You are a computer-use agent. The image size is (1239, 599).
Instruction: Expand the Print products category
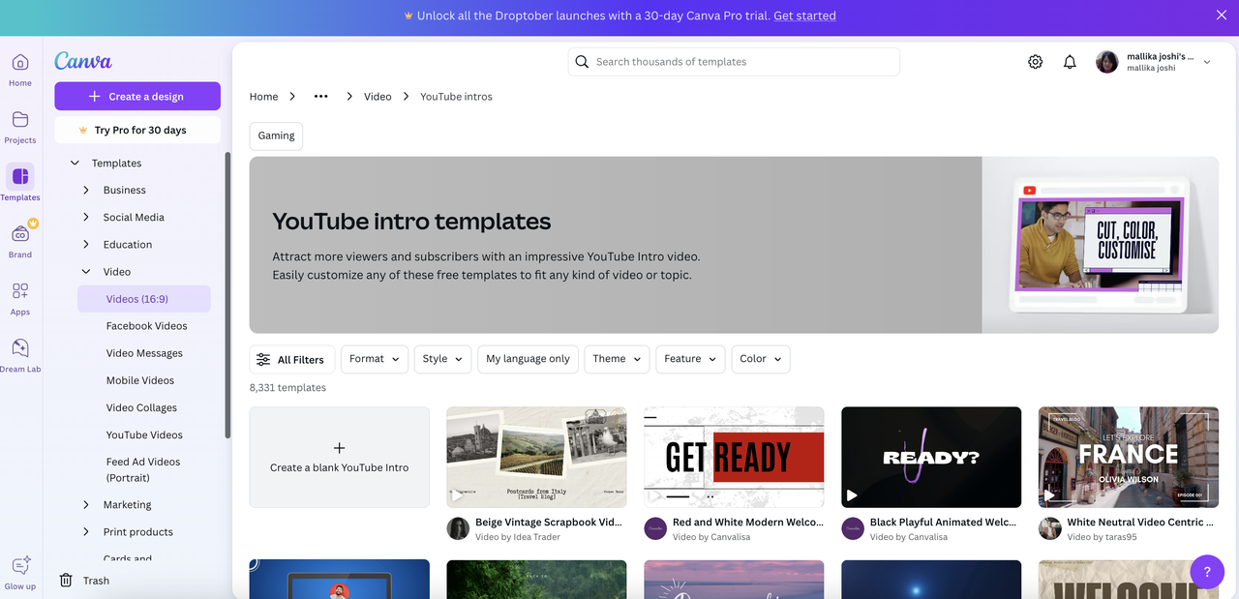[x=86, y=532]
